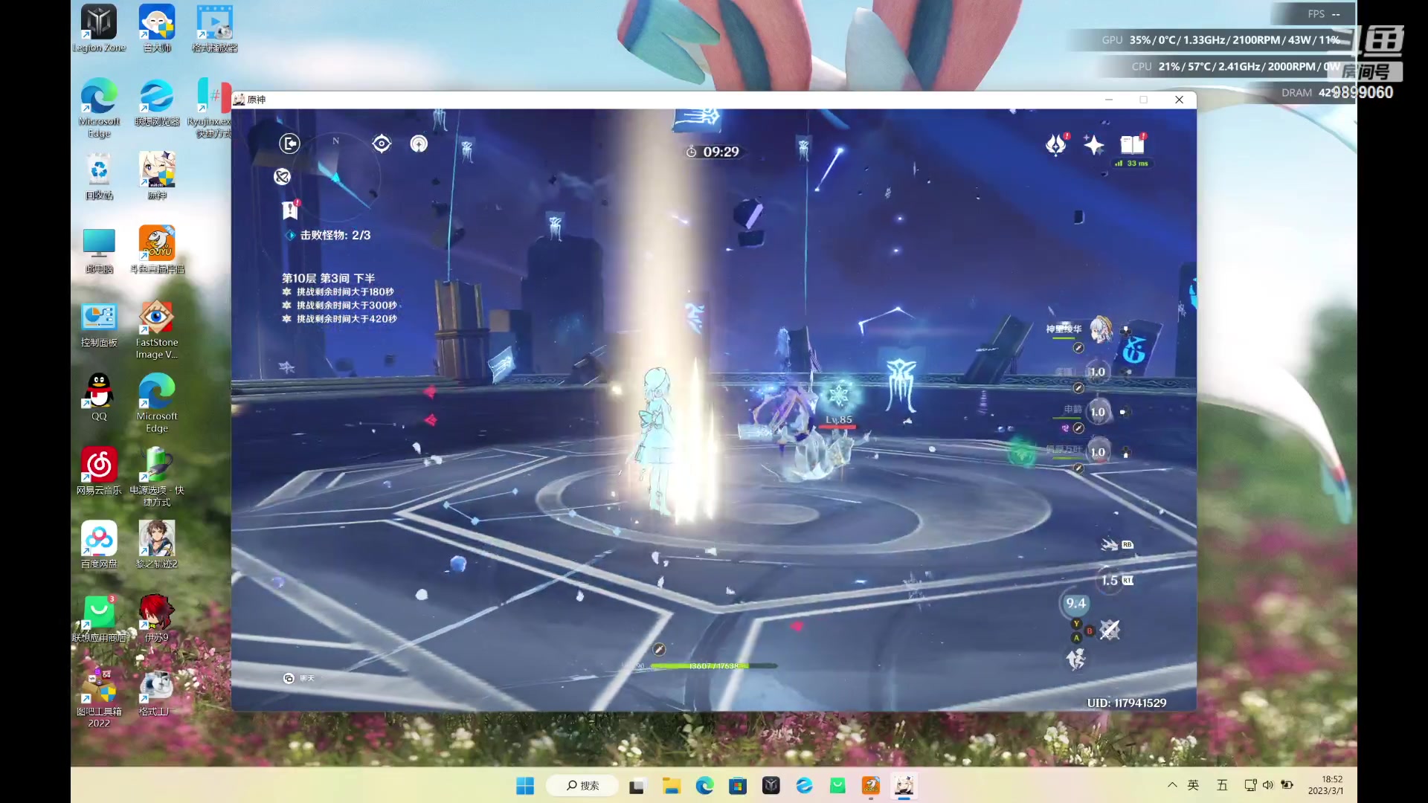Image resolution: width=1428 pixels, height=803 pixels.
Task: Open 格式播放器 desktop shortcut
Action: pyautogui.click(x=215, y=28)
